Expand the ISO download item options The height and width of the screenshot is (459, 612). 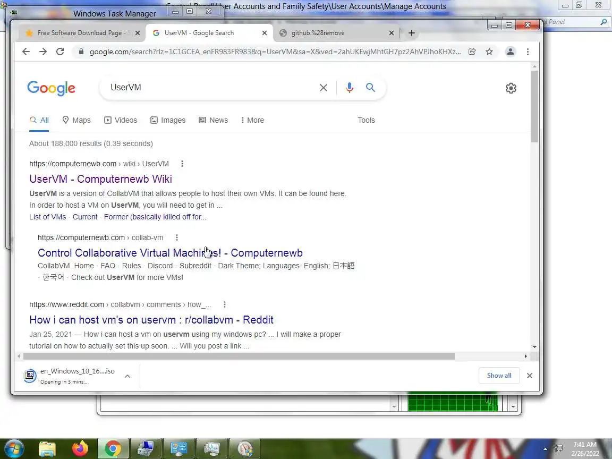[x=127, y=376]
